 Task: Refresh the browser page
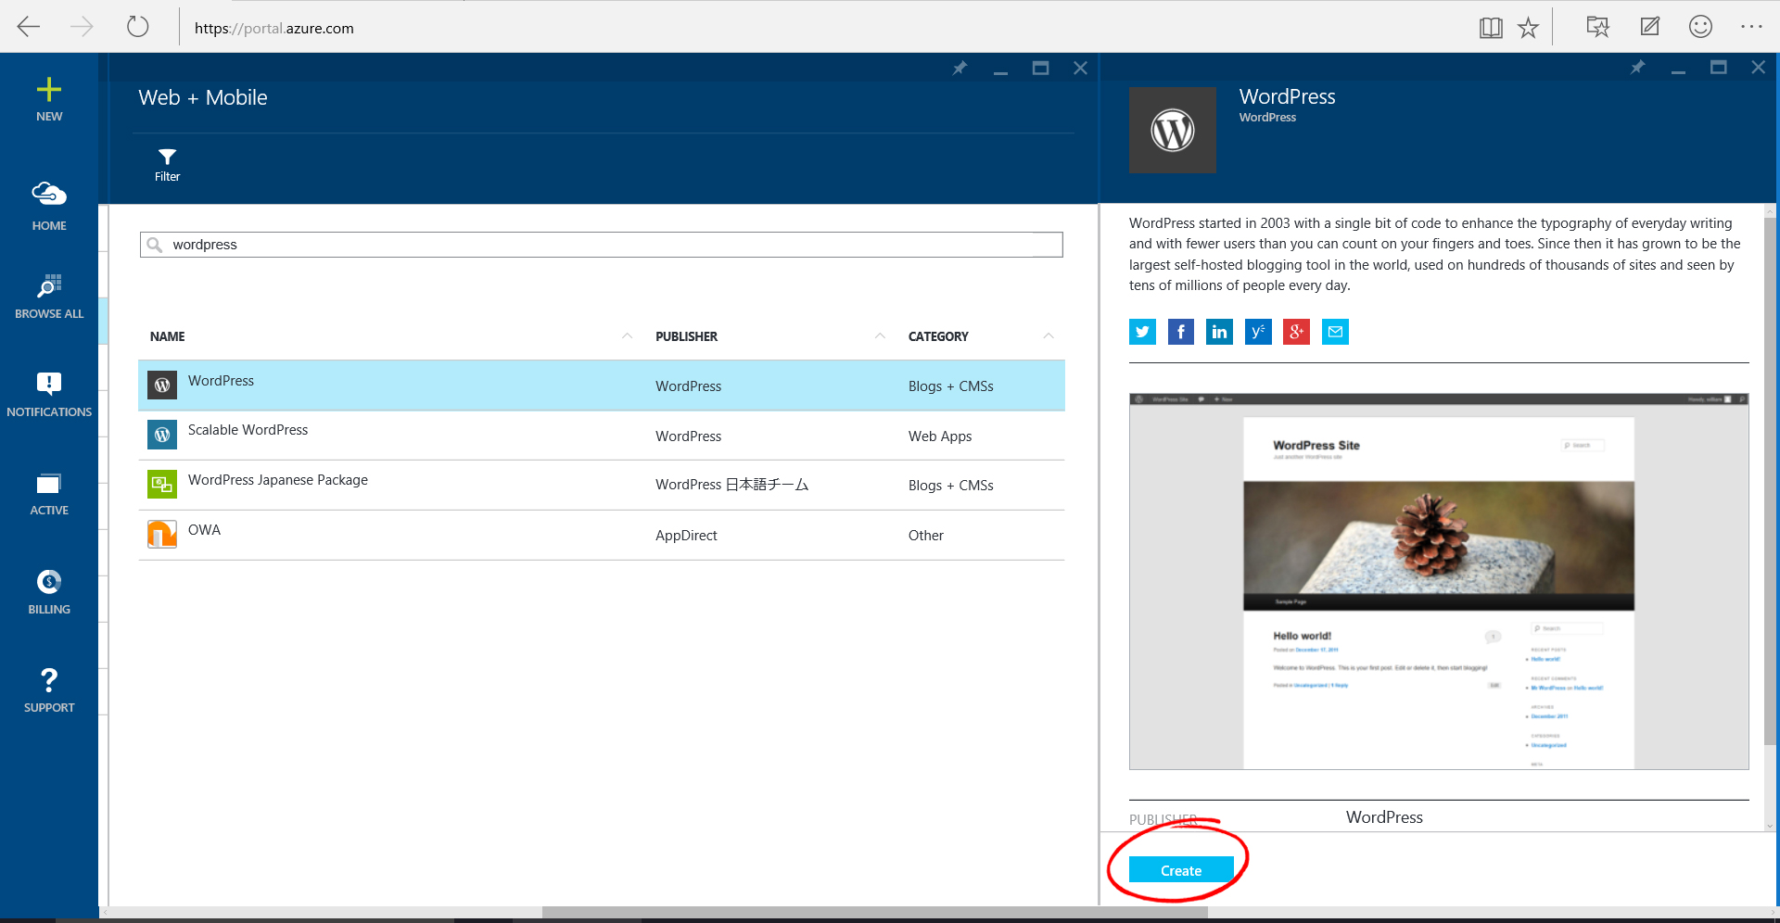[x=138, y=27]
